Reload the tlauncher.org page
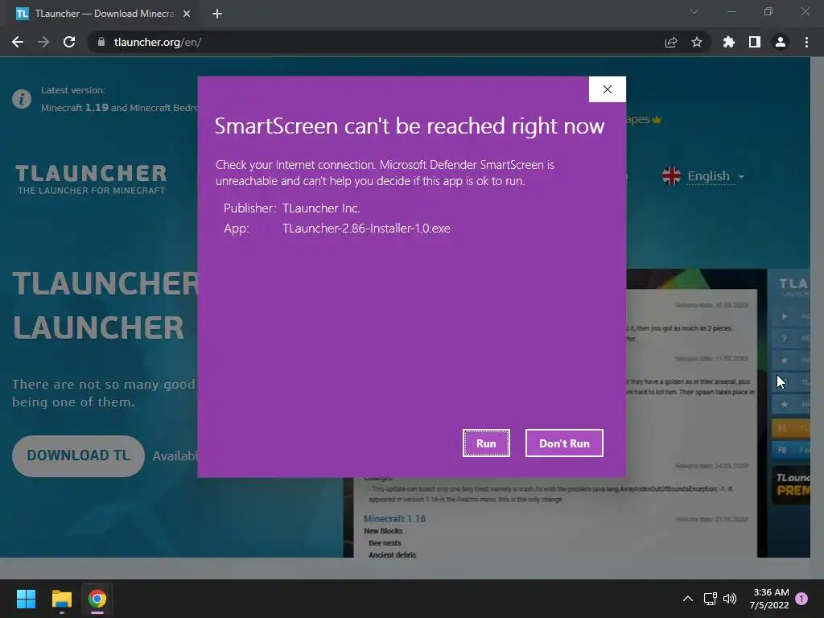The image size is (824, 618). click(x=69, y=42)
